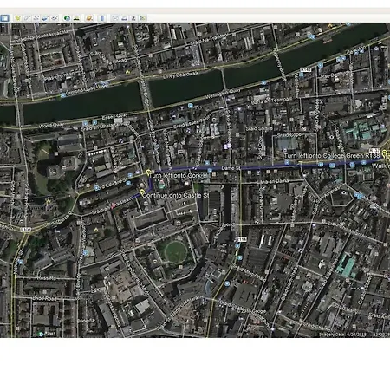Click the Print toolbar icon
This screenshot has width=390, height=390.
pyautogui.click(x=124, y=18)
